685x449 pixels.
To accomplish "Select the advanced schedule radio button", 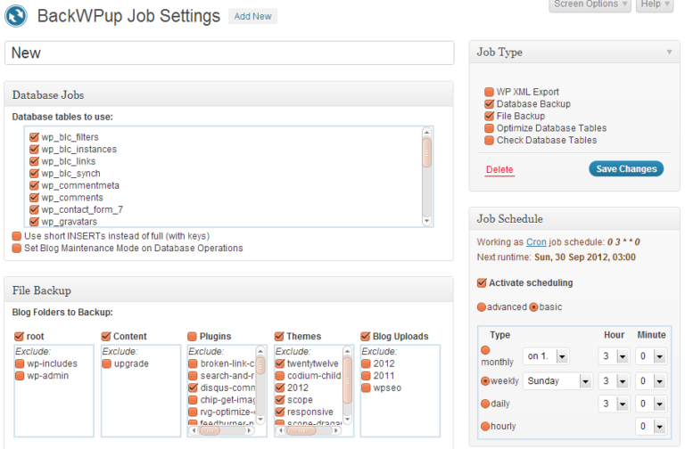I will (x=482, y=307).
